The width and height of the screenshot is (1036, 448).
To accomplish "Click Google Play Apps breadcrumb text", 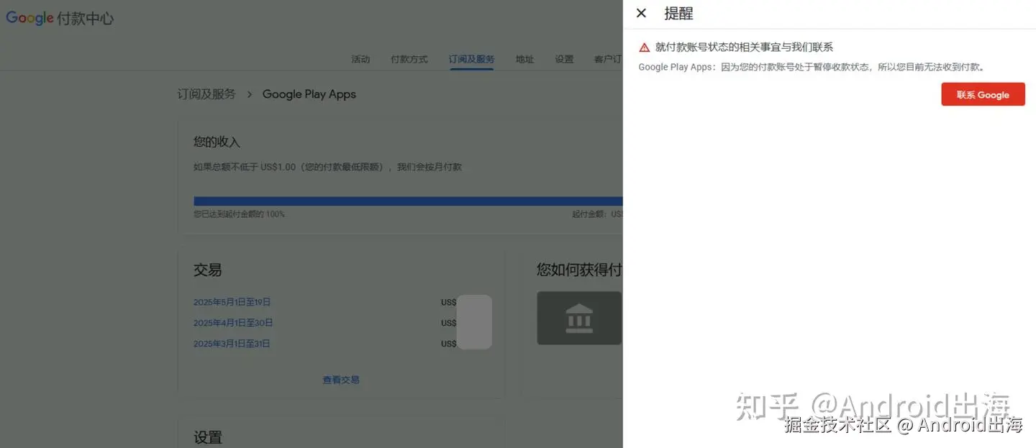I will pos(309,94).
